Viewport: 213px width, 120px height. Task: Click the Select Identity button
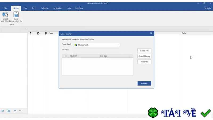tap(144, 56)
